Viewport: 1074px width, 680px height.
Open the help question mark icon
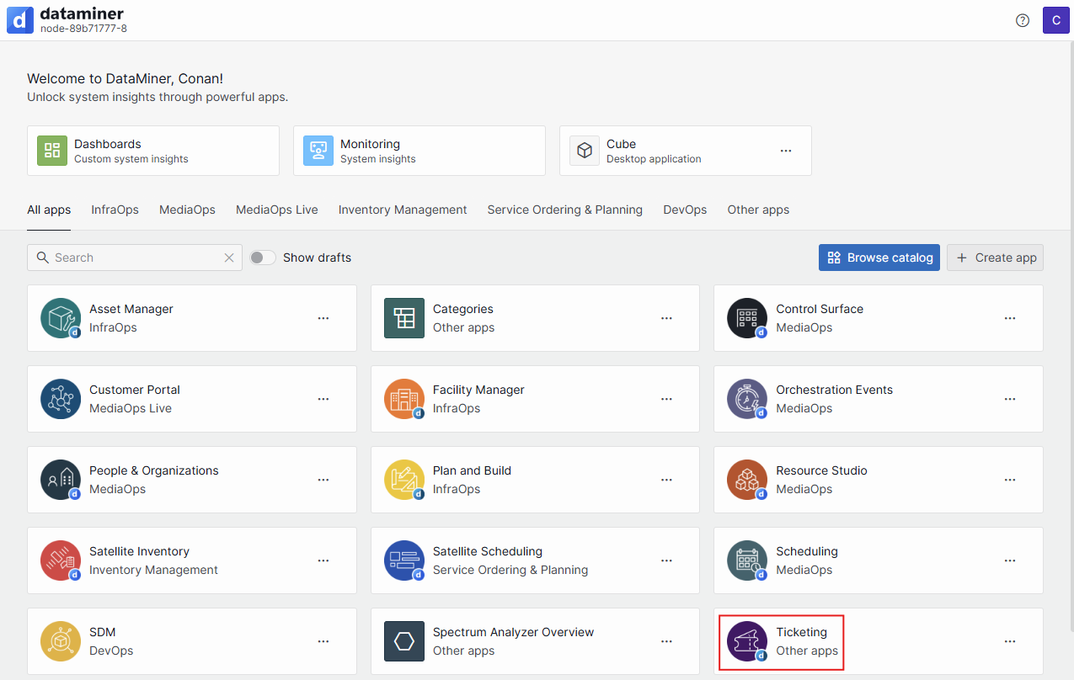(1023, 20)
